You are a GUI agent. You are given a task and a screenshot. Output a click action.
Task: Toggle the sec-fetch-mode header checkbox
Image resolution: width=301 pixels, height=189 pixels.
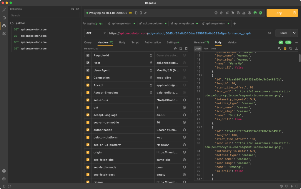tap(88, 167)
